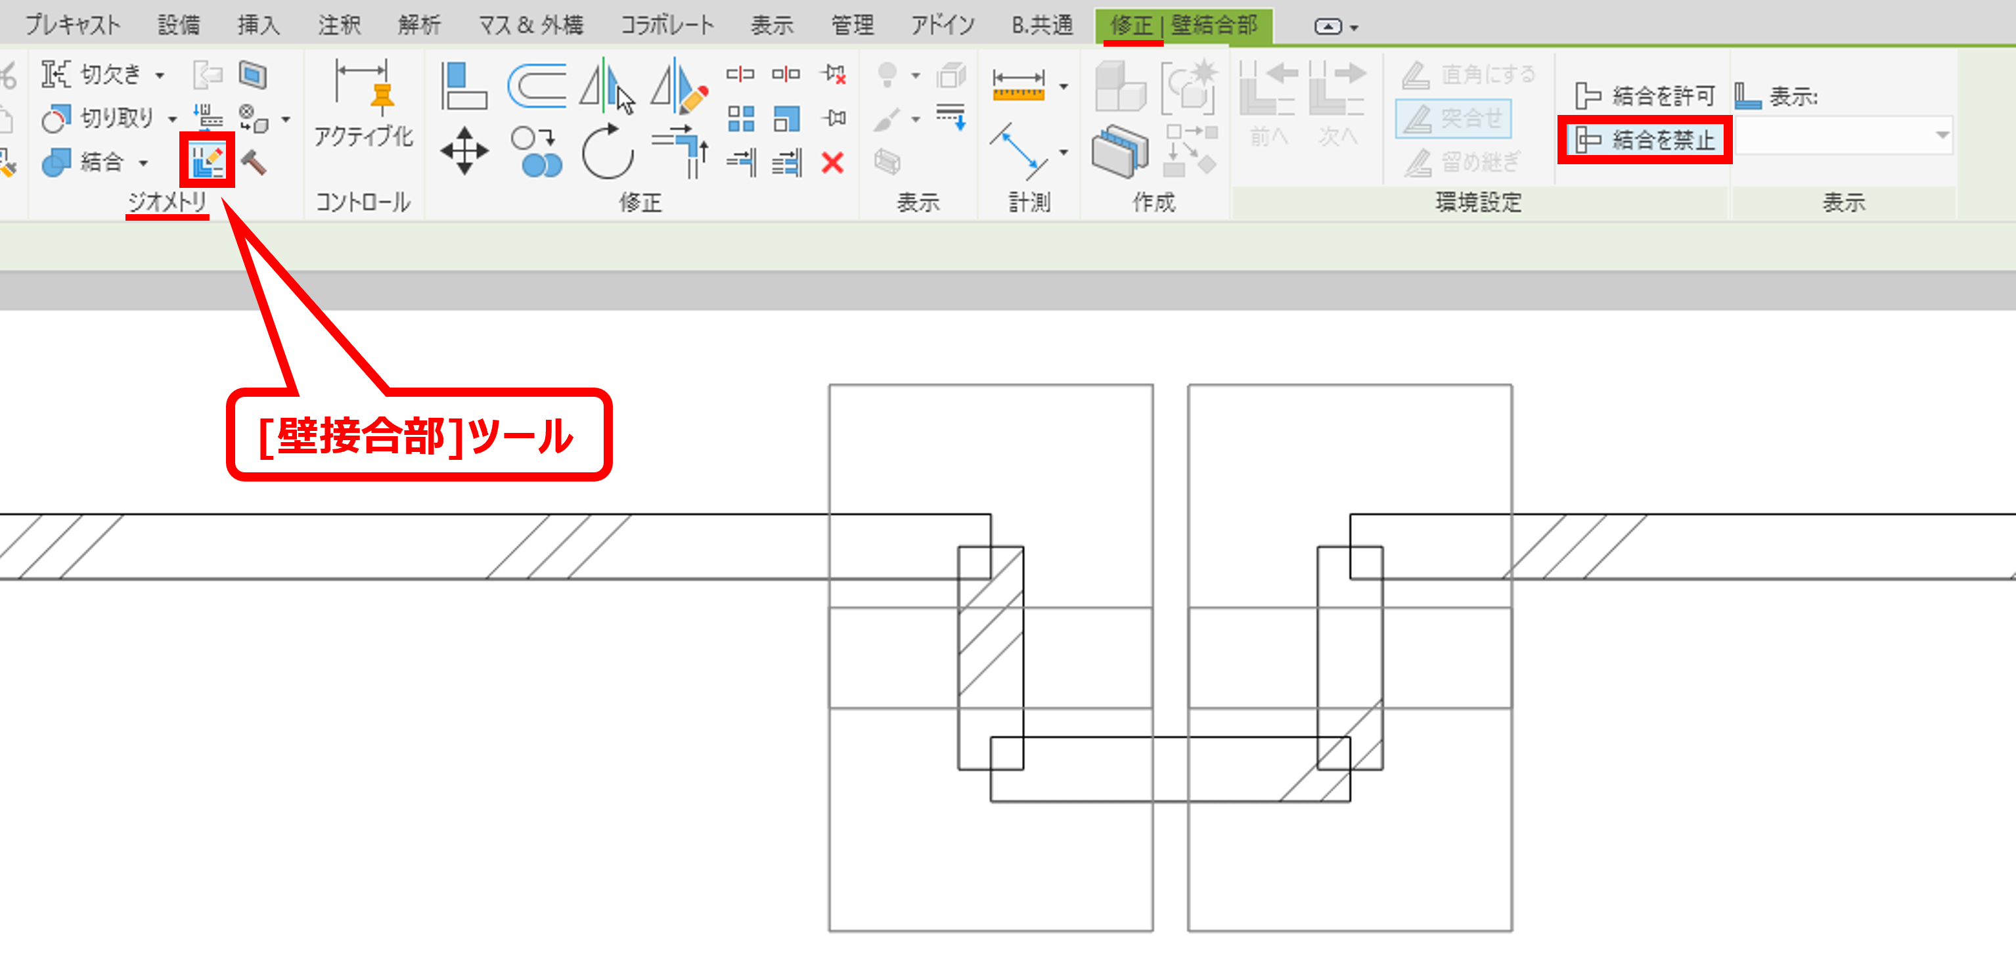Image resolution: width=2016 pixels, height=967 pixels.
Task: Select the Split Face icon
Action: click(253, 75)
